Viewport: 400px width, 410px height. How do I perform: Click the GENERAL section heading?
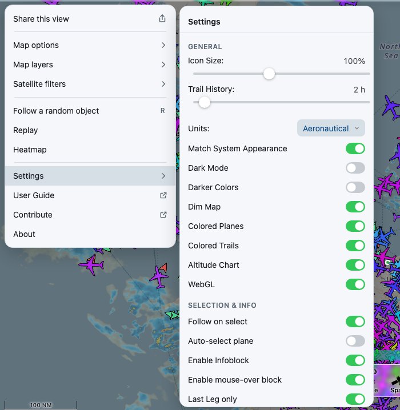click(205, 47)
